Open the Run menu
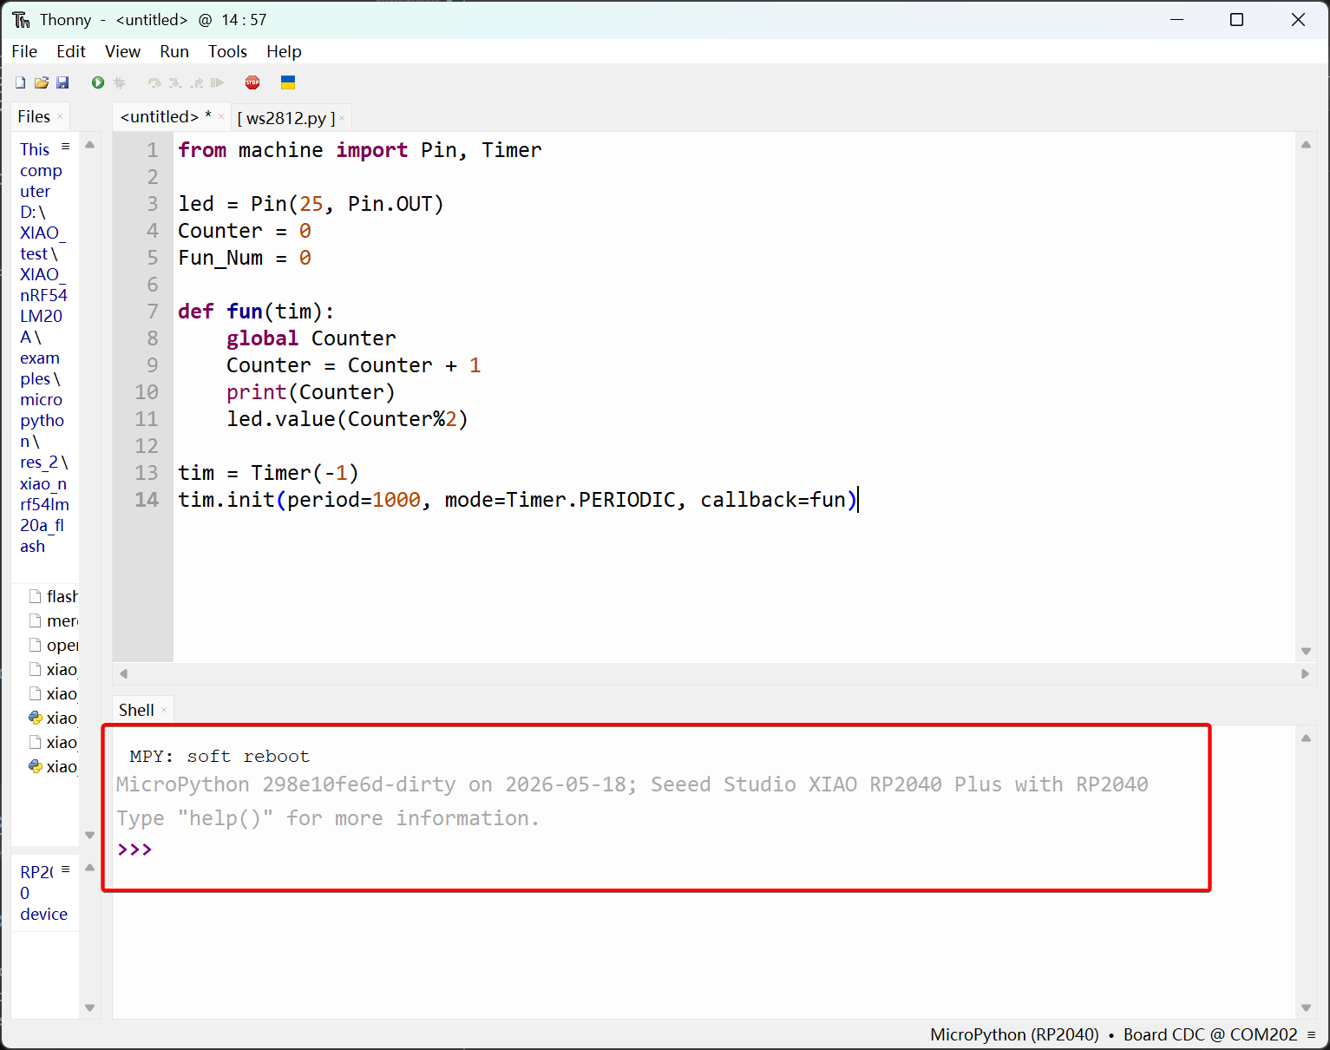This screenshot has height=1050, width=1330. [x=174, y=51]
